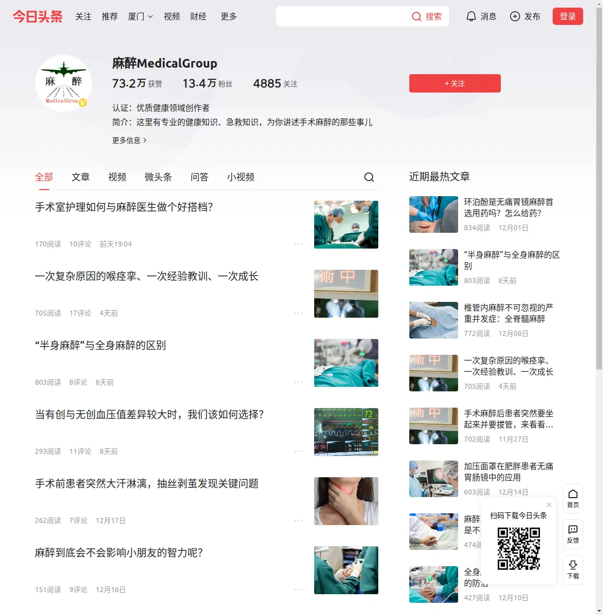
Task: Click the 首页 home sidebar icon
Action: [x=573, y=499]
